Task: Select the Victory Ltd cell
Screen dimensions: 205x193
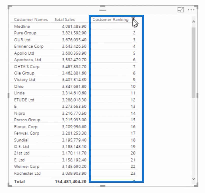Action: (25, 80)
